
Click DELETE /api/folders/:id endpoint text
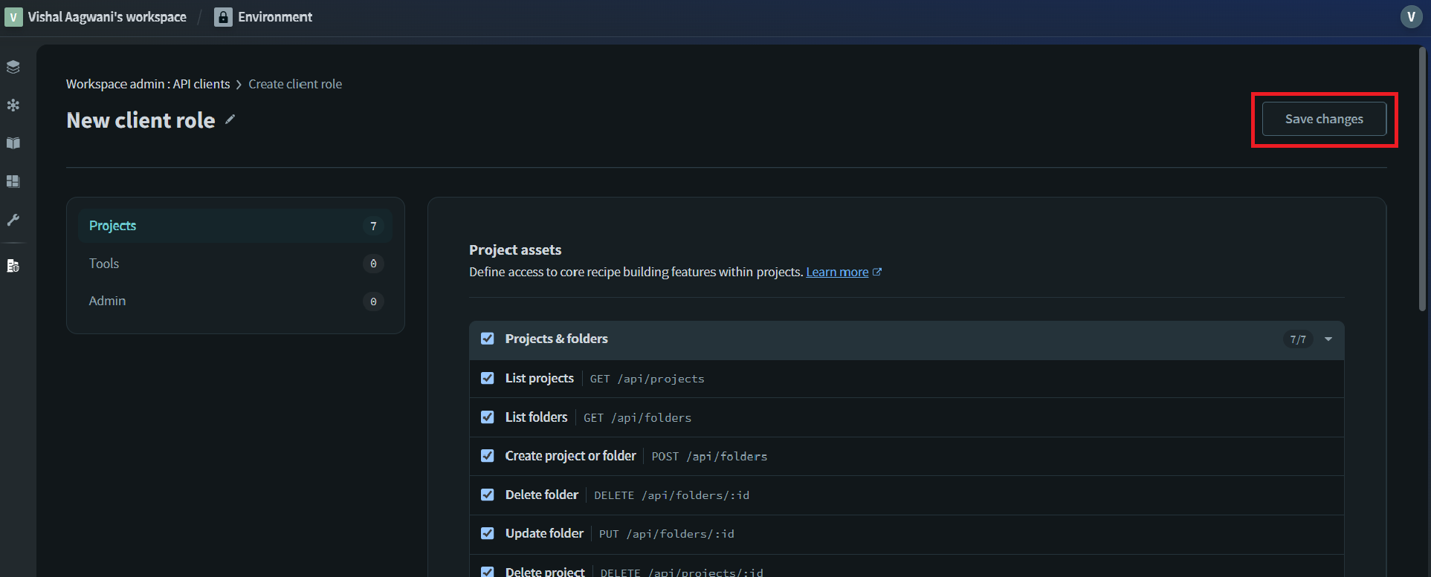671,495
